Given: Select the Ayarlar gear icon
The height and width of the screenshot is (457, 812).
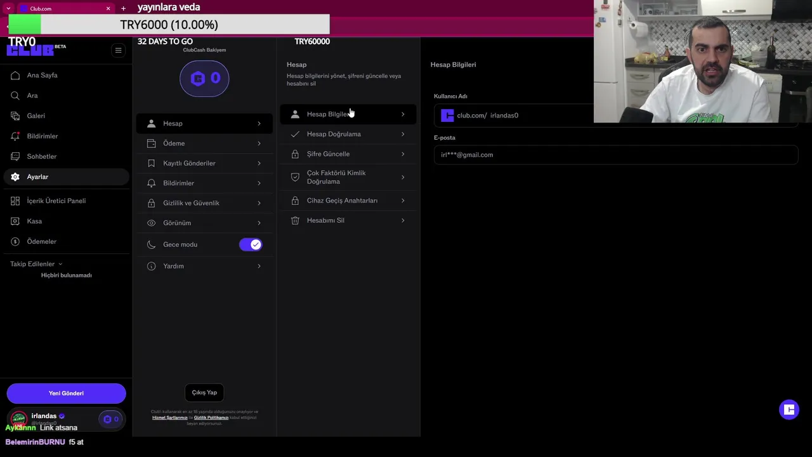Looking at the screenshot, I should tap(15, 176).
